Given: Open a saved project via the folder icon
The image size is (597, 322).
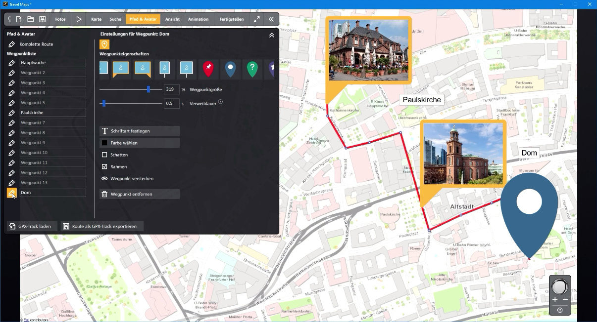Looking at the screenshot, I should tap(31, 19).
